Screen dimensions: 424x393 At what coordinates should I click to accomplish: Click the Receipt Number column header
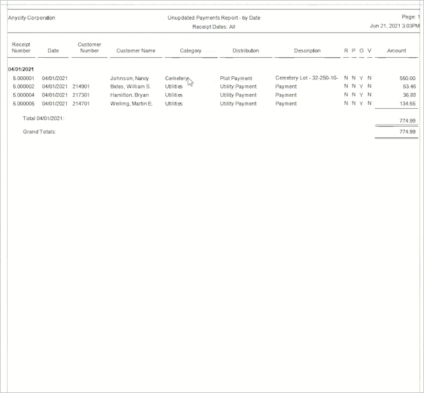point(21,48)
